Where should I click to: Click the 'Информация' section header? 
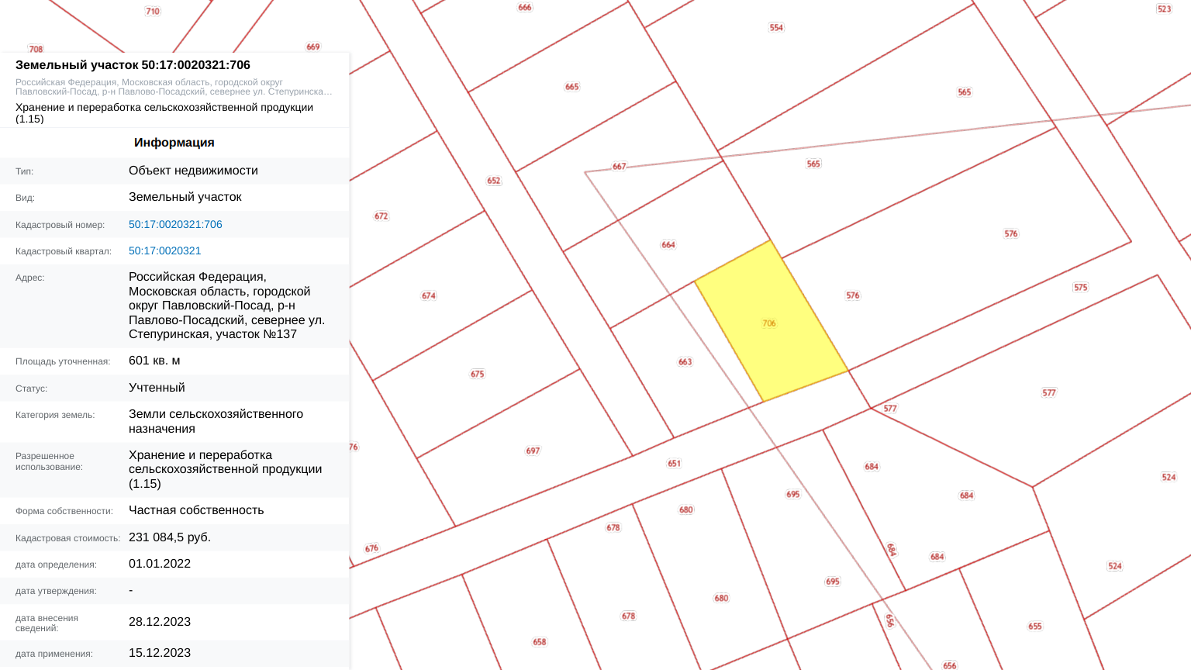coord(174,143)
